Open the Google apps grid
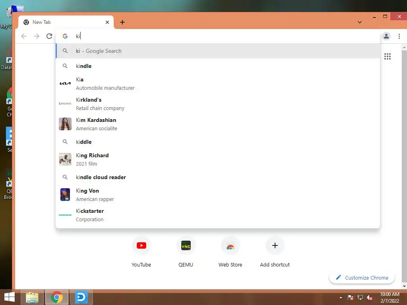The height and width of the screenshot is (305, 407). point(388,56)
